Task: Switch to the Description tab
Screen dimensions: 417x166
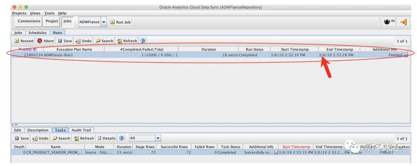Action: click(38, 130)
